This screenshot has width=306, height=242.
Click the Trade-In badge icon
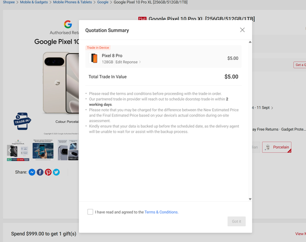coord(22,121)
